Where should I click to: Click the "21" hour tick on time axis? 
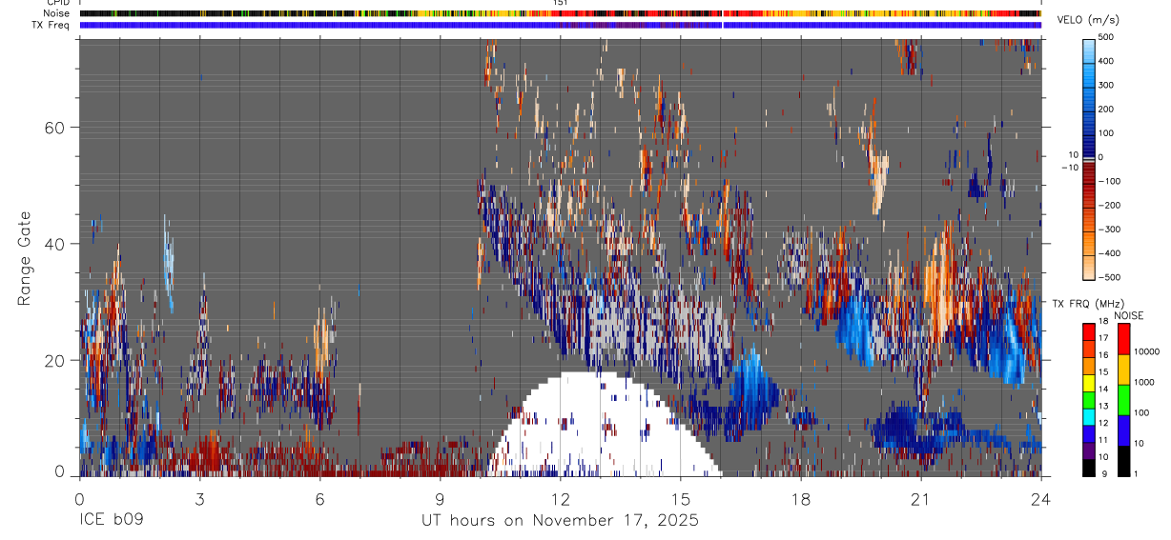tap(920, 498)
